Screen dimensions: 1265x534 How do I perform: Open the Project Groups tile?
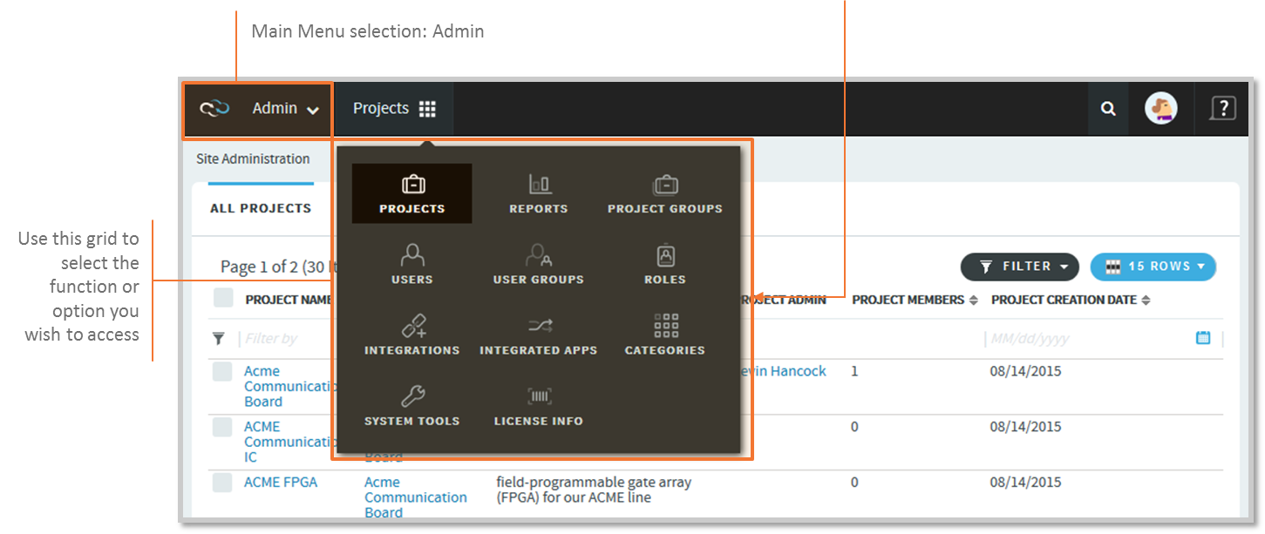pos(665,193)
